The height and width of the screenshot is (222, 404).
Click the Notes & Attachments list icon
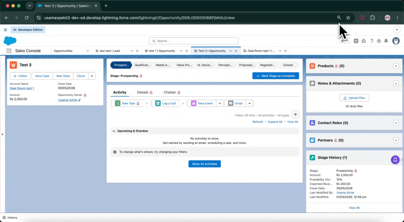click(312, 83)
